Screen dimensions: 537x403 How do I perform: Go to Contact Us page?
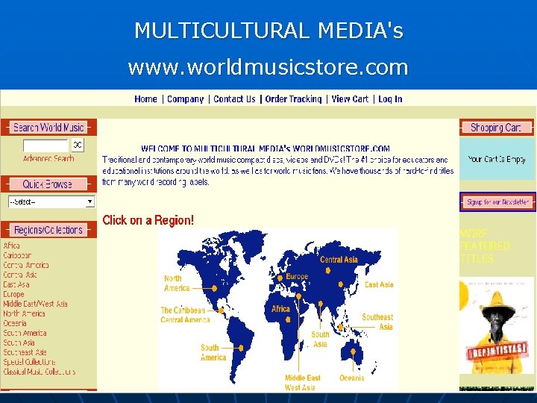tap(235, 99)
